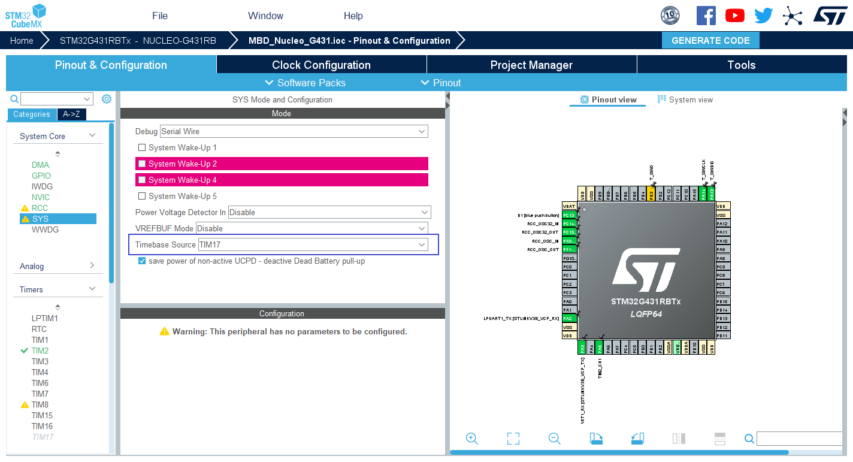Zoom in on the pinout view
Viewport: 853px width, 462px height.
point(472,439)
